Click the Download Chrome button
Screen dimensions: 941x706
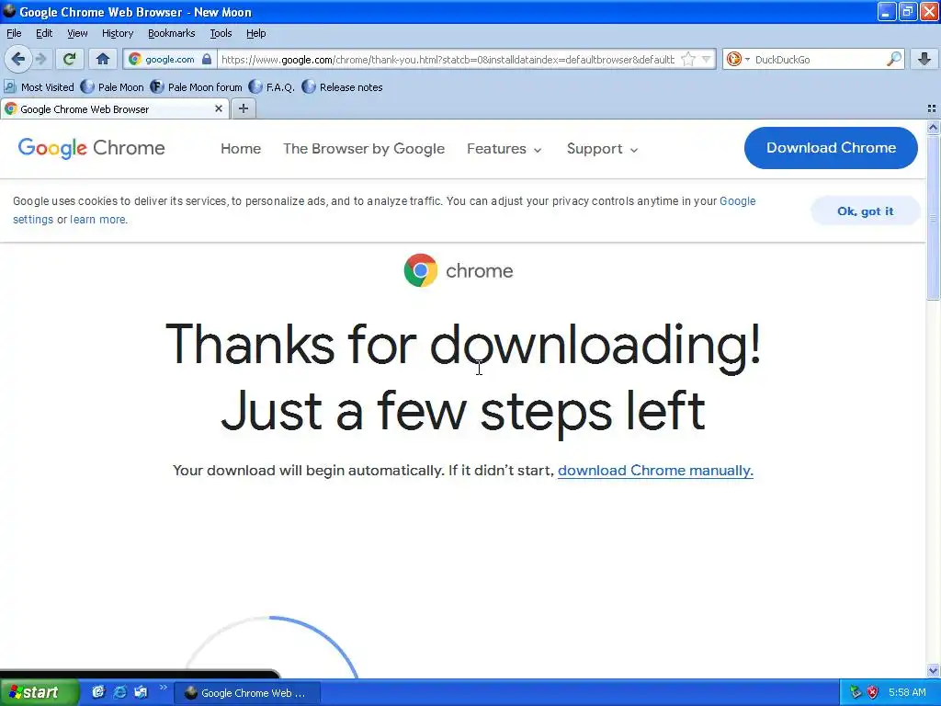point(831,148)
